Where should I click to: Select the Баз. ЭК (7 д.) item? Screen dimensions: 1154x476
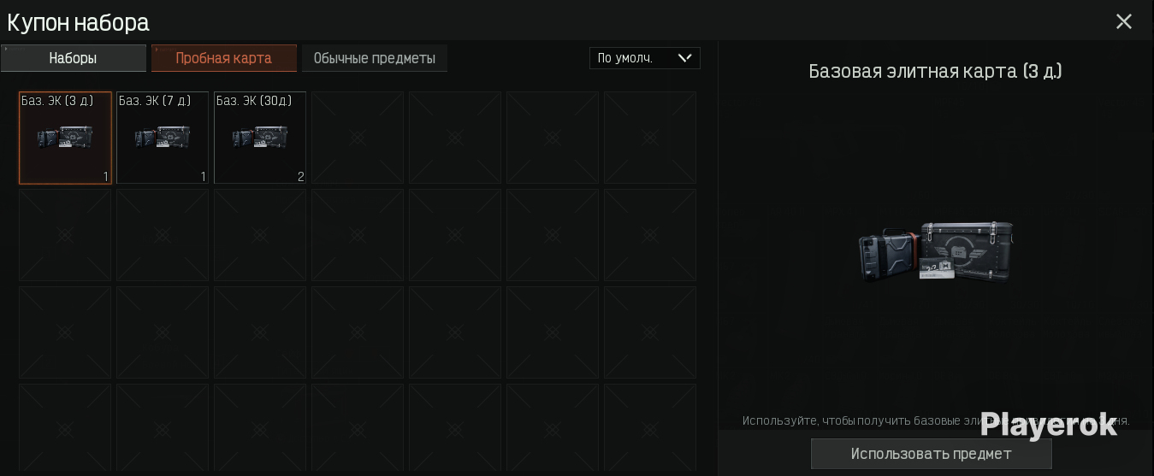pyautogui.click(x=163, y=138)
